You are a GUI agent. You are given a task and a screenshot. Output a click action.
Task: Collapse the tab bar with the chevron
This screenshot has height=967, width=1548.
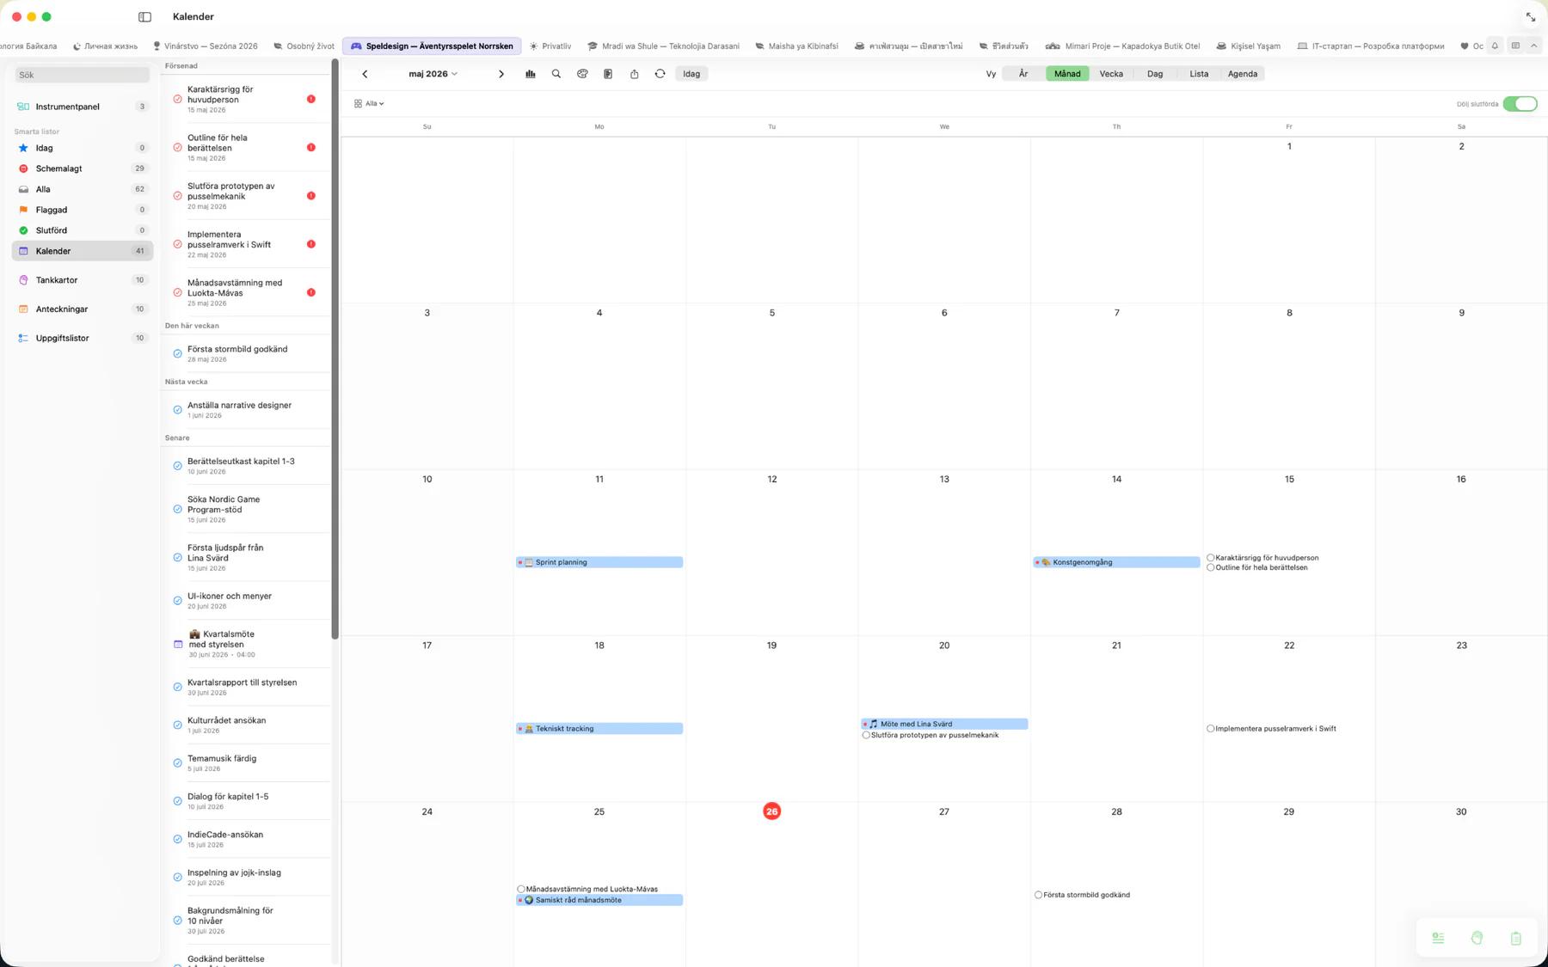1533,46
